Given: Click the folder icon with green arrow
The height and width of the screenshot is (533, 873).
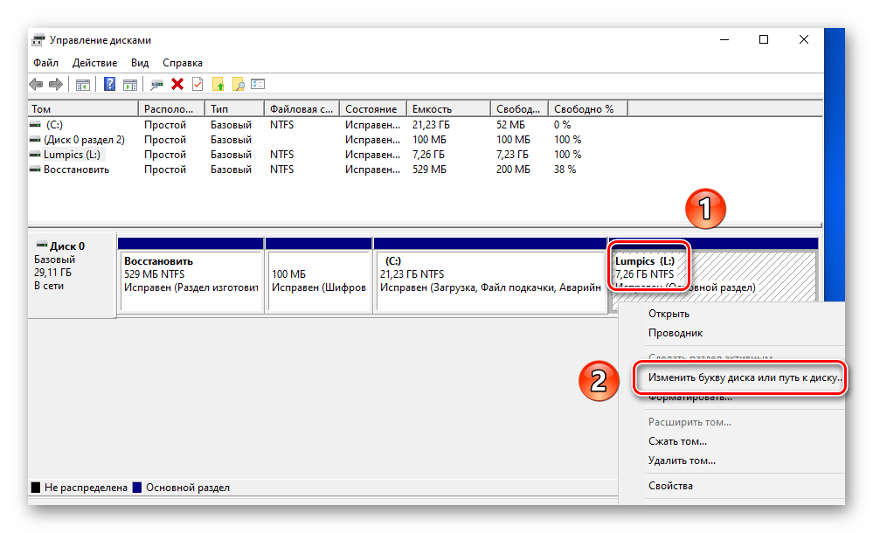Looking at the screenshot, I should click(x=218, y=85).
